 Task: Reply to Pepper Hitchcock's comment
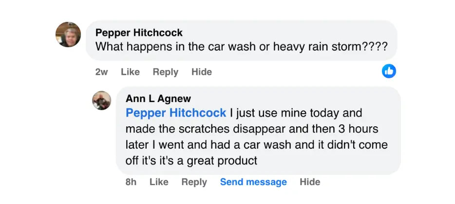166,72
